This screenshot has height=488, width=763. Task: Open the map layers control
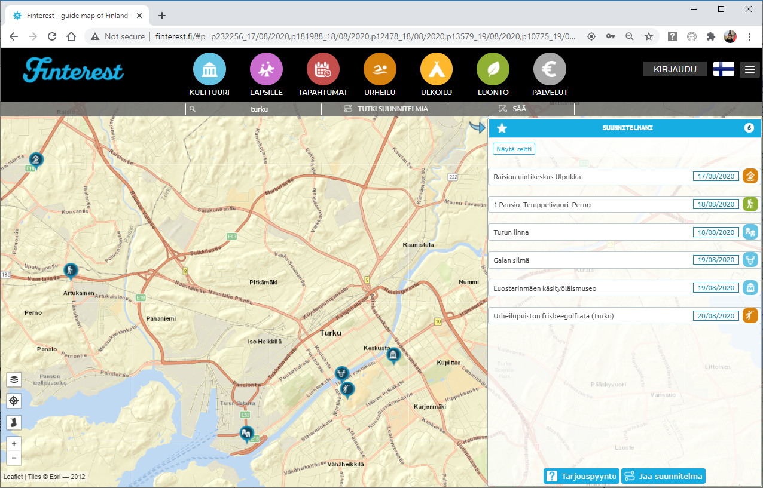[x=14, y=379]
